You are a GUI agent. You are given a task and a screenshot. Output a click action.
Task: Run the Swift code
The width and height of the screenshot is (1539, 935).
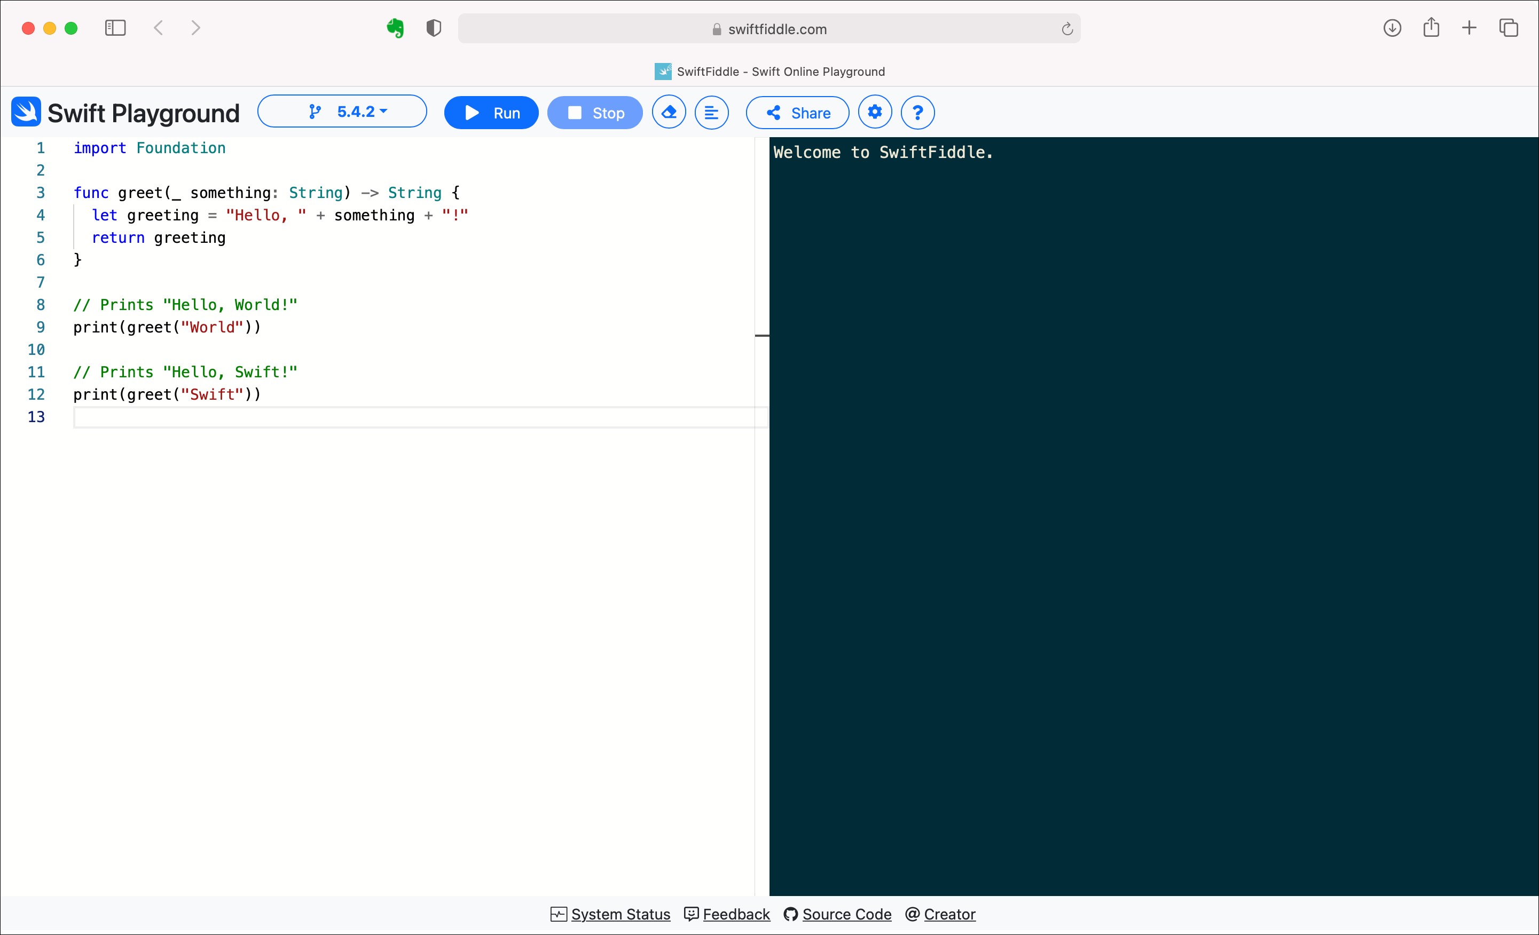[491, 113]
